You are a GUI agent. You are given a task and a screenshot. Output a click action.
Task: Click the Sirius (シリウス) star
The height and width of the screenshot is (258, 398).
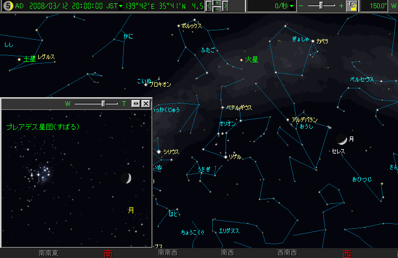(x=159, y=151)
